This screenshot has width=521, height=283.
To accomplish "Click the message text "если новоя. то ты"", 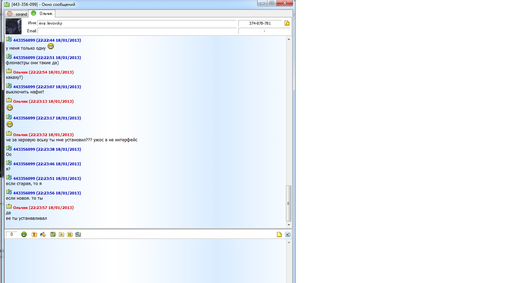I will (24, 198).
